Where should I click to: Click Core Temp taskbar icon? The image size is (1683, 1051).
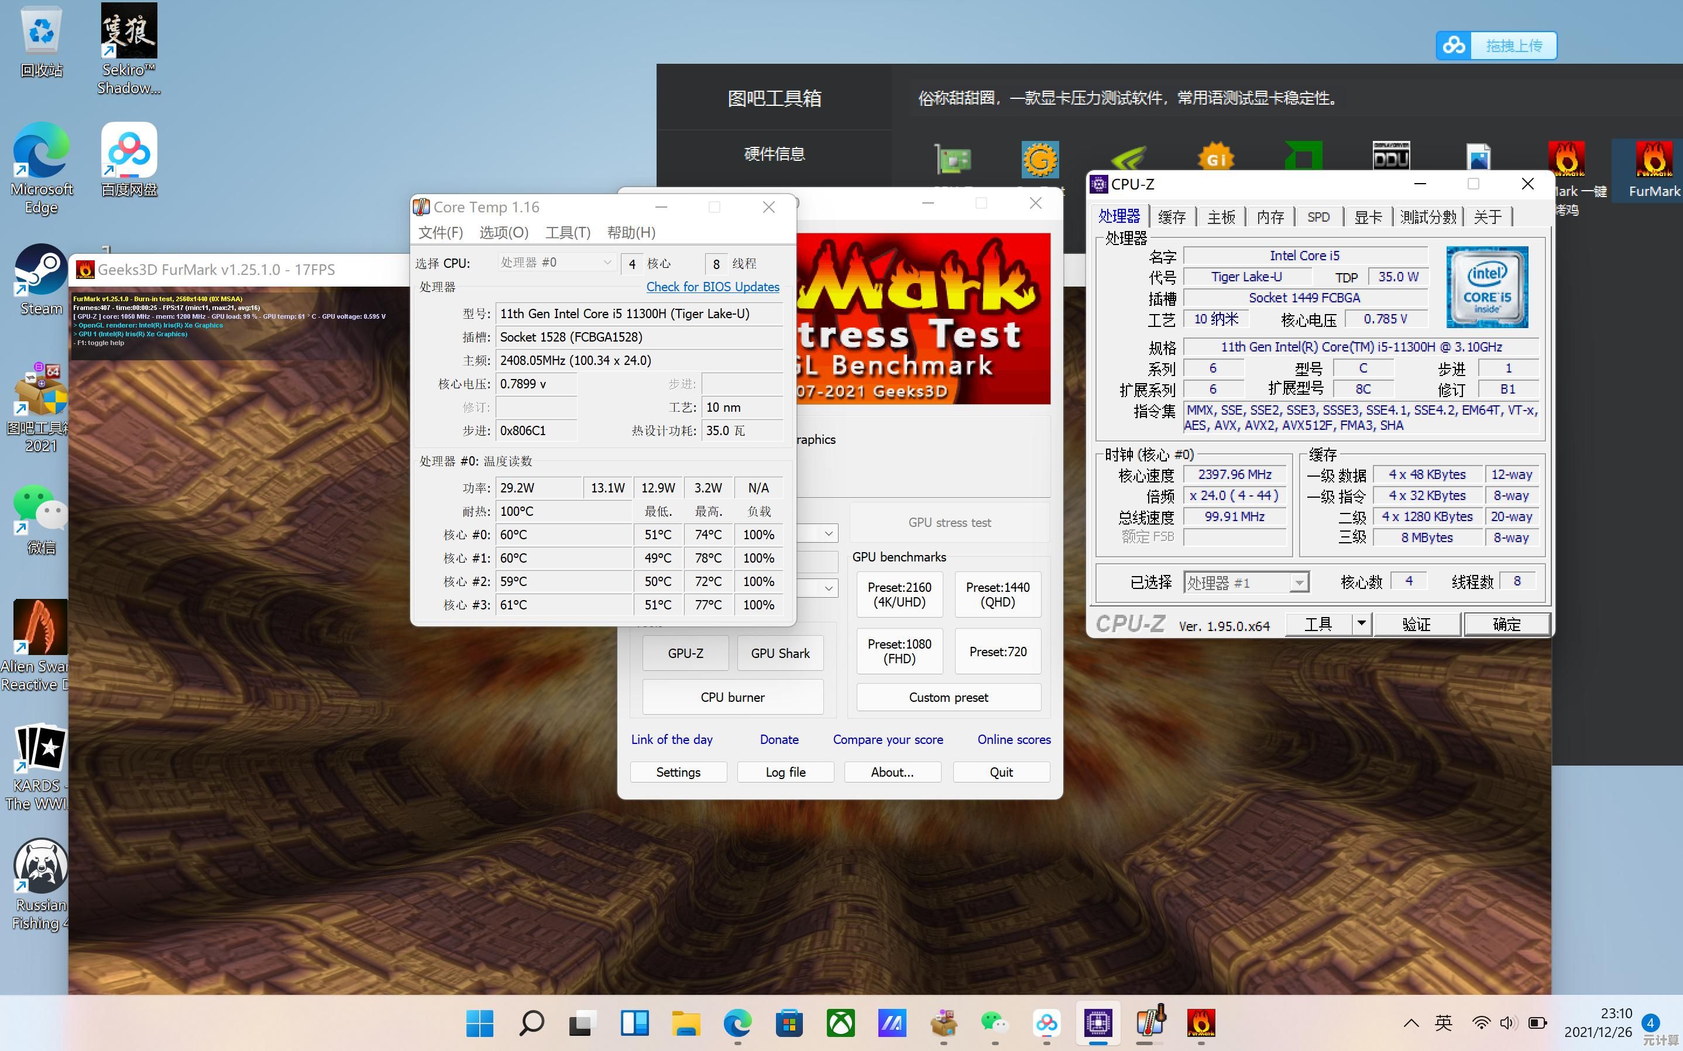click(1150, 1022)
